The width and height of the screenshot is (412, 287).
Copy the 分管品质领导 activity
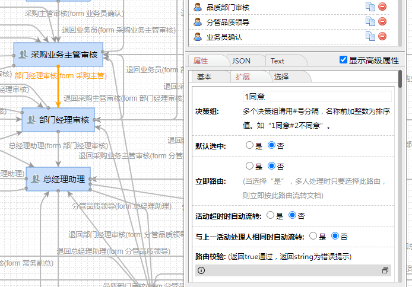370,21
